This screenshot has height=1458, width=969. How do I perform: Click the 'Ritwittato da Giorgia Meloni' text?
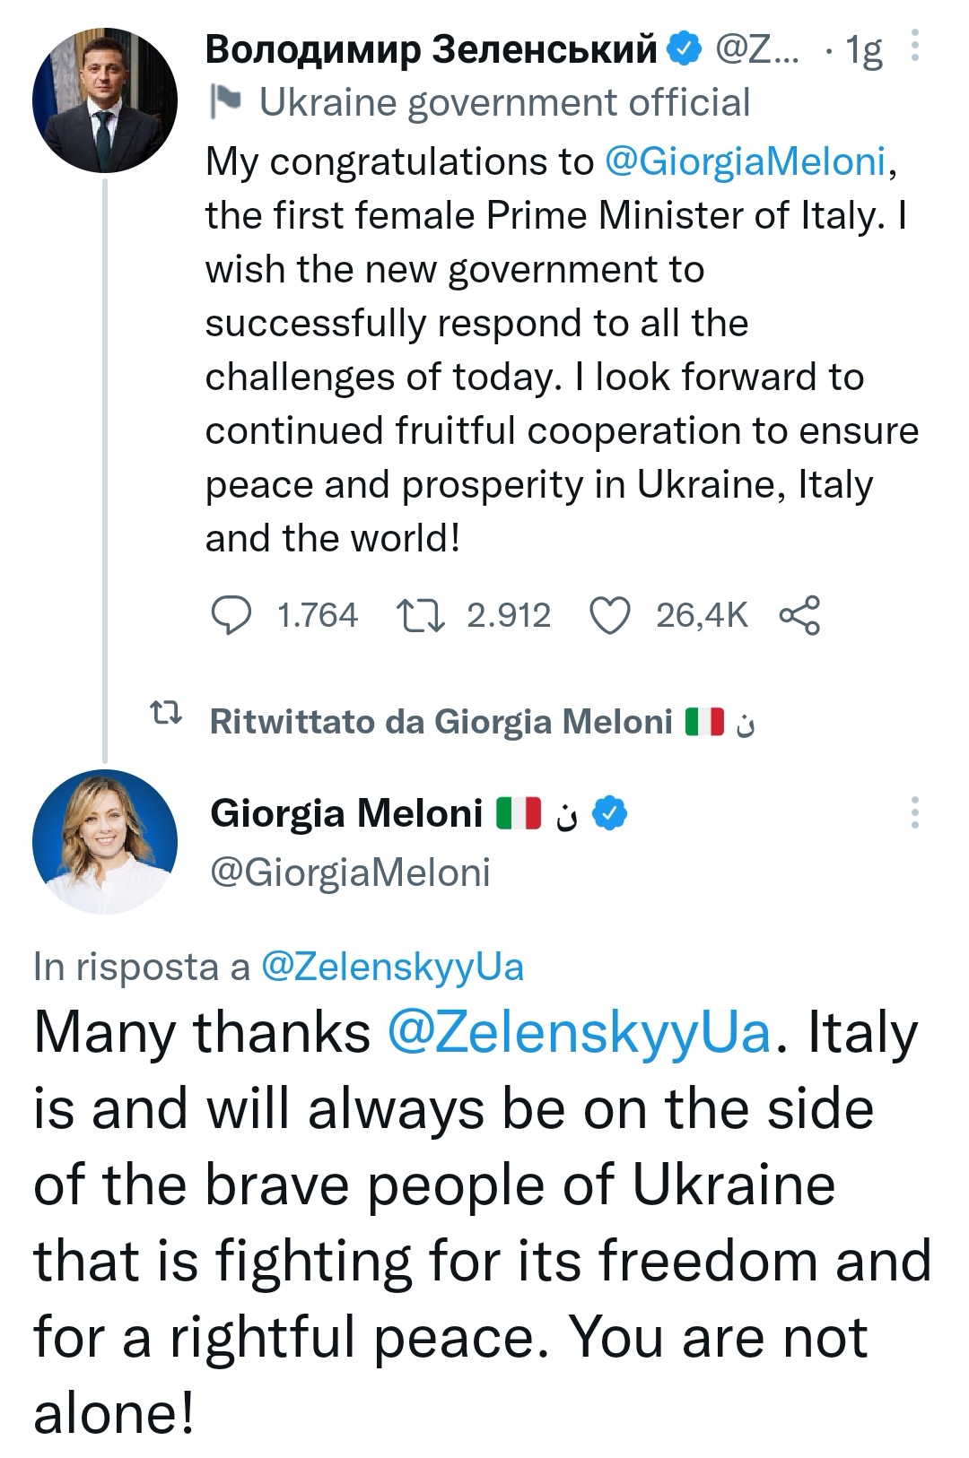click(440, 721)
